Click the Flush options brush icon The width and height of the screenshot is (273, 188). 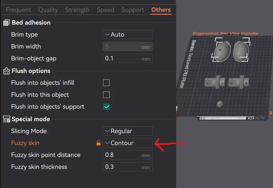(6, 71)
